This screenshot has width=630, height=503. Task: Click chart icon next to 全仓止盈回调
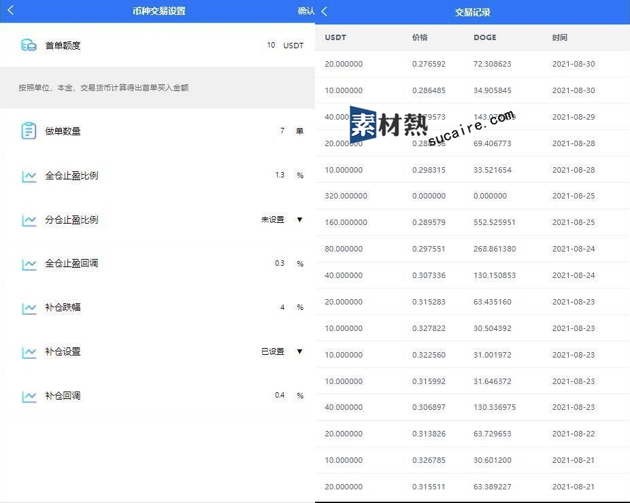[x=29, y=264]
